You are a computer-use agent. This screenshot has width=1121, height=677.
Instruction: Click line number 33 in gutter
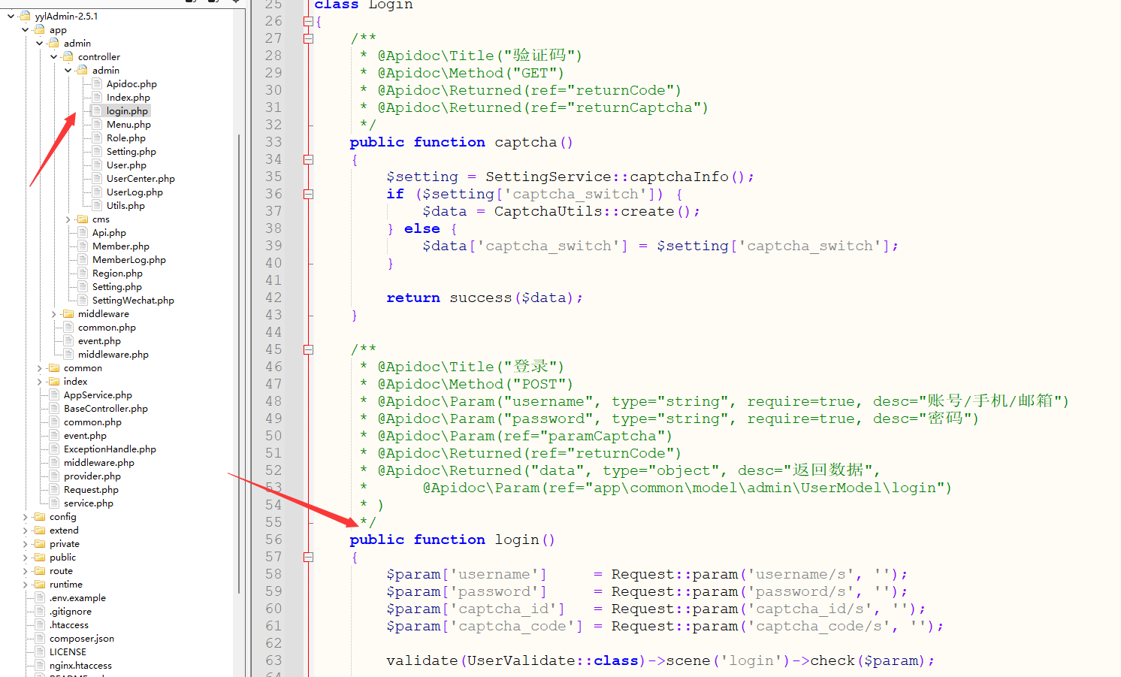pos(273,142)
